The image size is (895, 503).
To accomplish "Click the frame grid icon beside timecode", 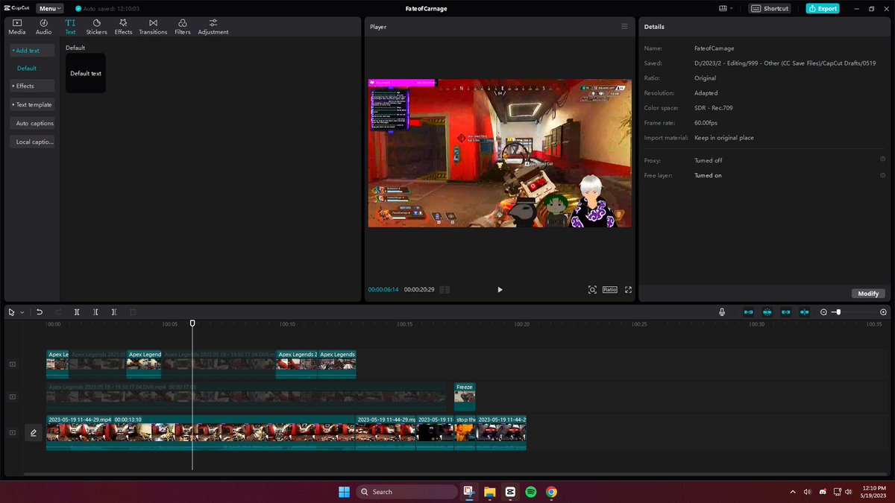I will click(445, 289).
